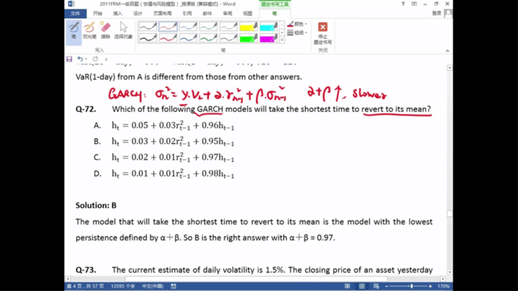Select the Pen (笔) ink tool
This screenshot has height=291, width=518.
point(74,30)
